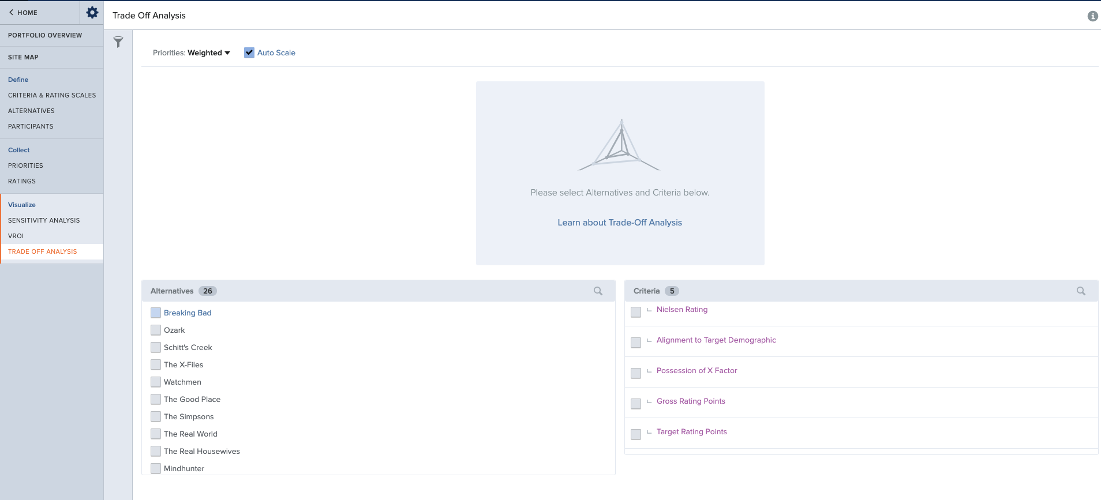Uncheck the Auto Scale checkbox

(x=249, y=52)
